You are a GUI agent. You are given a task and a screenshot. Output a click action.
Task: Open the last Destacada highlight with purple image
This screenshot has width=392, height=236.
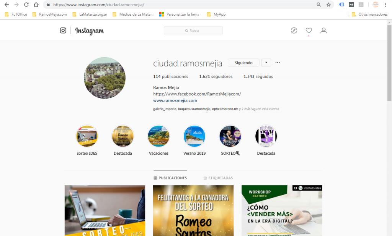(266, 136)
